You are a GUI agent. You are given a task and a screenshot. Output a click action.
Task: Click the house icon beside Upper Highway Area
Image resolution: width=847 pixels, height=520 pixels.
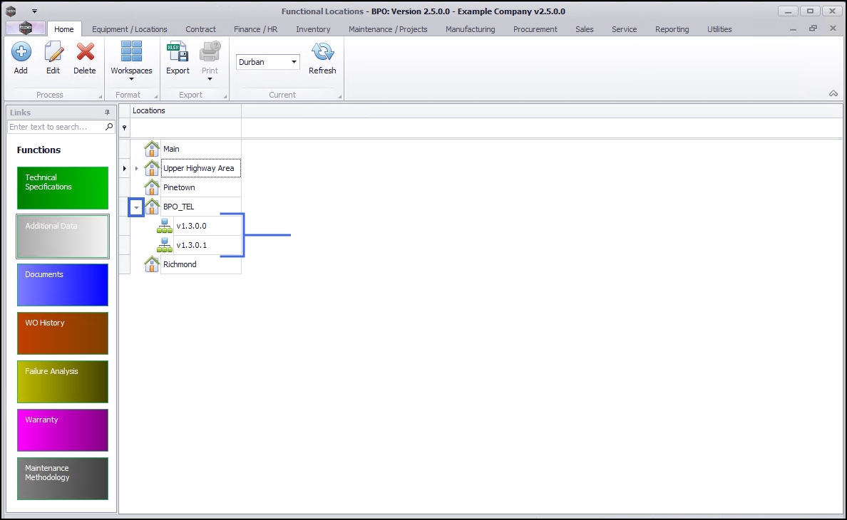152,168
